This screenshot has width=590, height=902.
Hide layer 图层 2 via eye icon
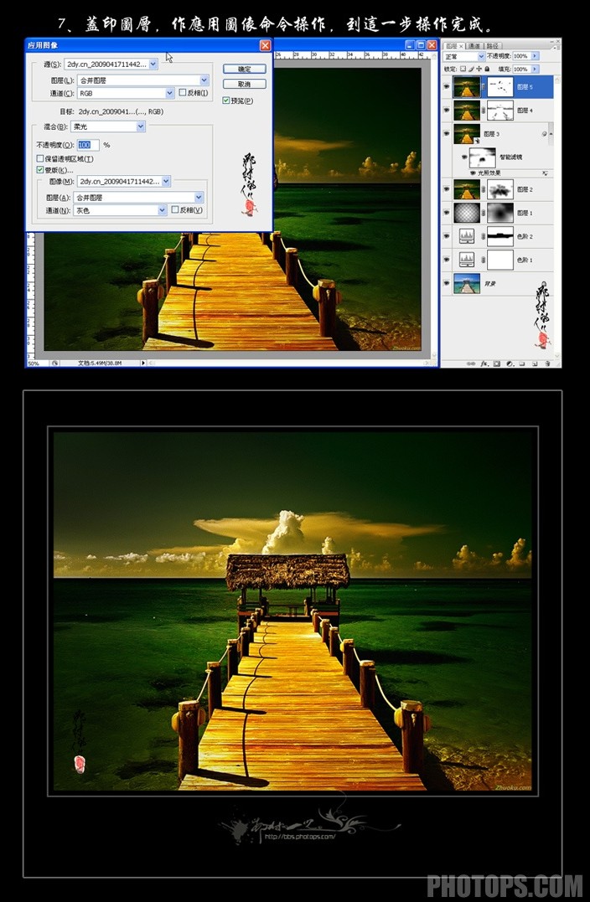[x=446, y=189]
